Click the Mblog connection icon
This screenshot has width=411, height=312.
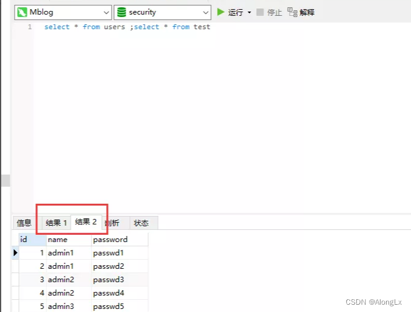pyautogui.click(x=22, y=12)
